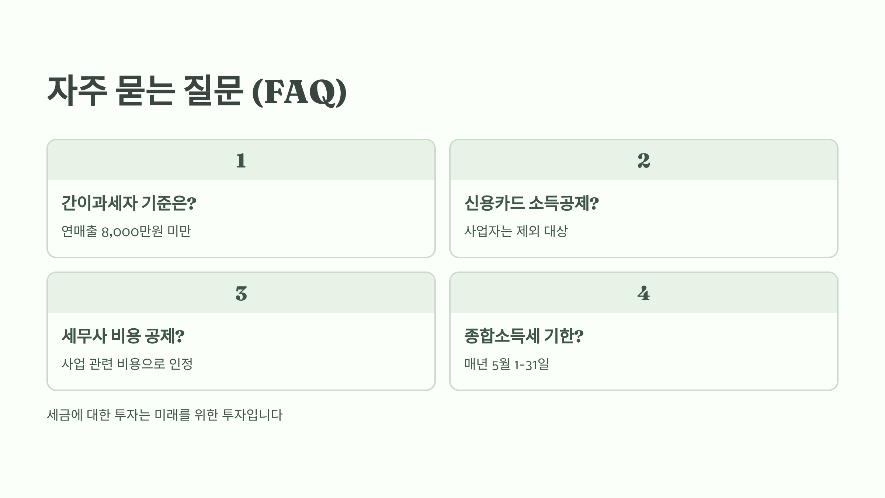The width and height of the screenshot is (885, 498).
Task: Select the answer 연매출 8,000만원 미만
Action: click(126, 231)
